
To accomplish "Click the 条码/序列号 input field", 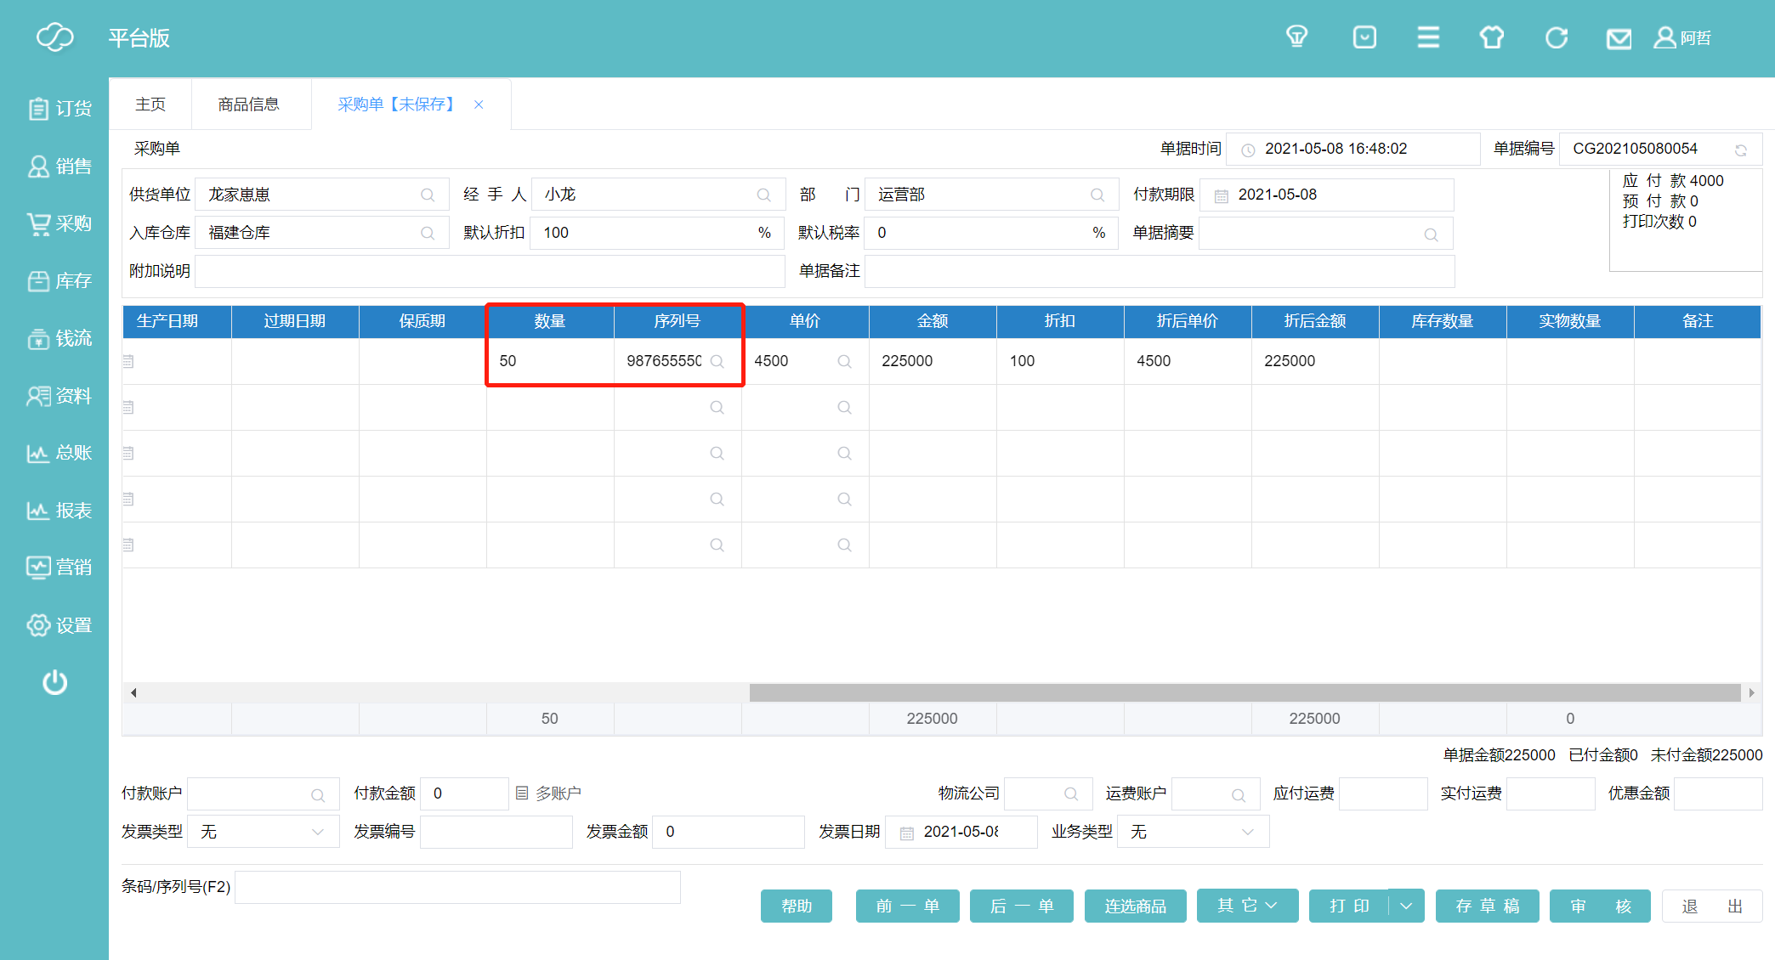I will [x=457, y=887].
